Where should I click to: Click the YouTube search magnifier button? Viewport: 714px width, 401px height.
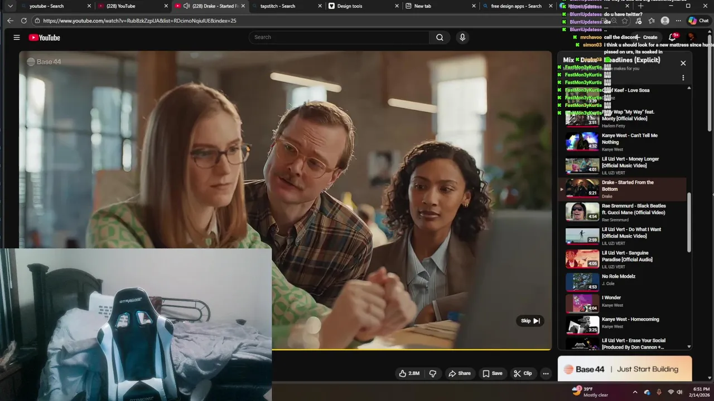(x=440, y=37)
